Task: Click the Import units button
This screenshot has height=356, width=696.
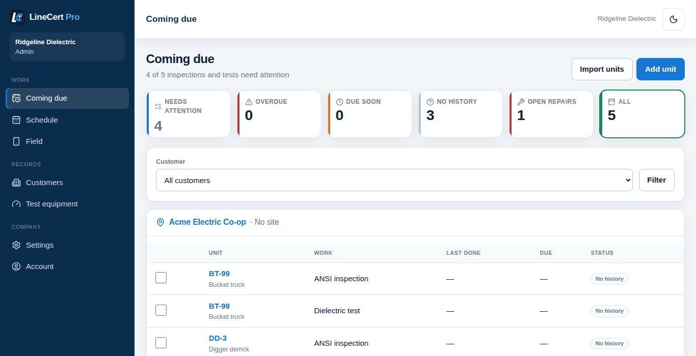Action: (602, 69)
